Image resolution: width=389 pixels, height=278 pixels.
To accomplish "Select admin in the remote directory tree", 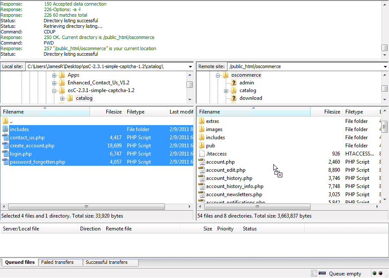I will (x=247, y=83).
